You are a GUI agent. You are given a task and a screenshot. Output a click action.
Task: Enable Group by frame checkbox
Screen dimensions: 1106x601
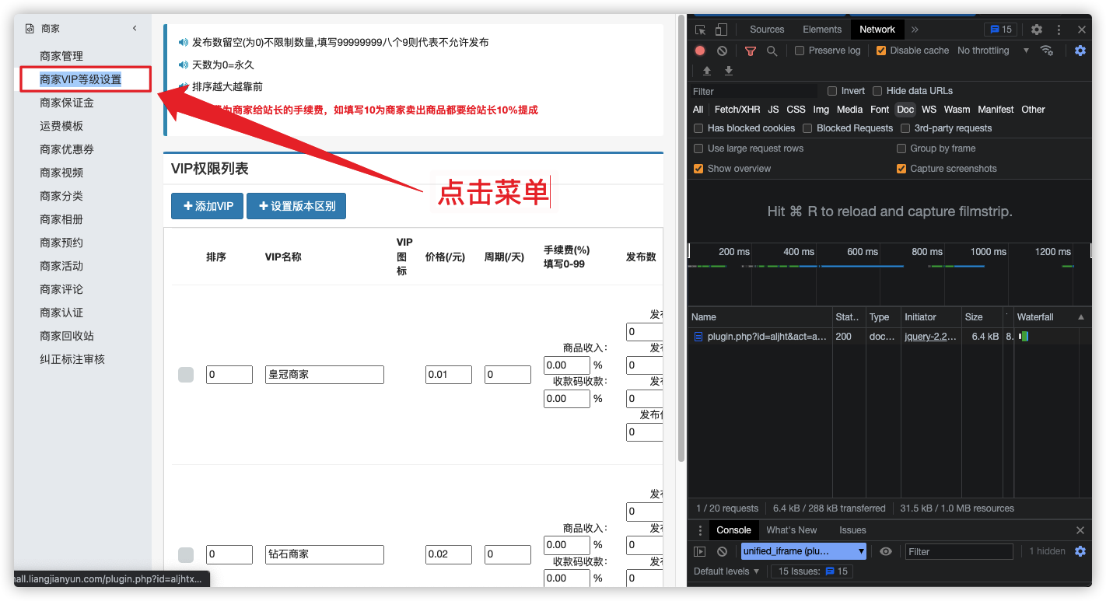coord(901,149)
